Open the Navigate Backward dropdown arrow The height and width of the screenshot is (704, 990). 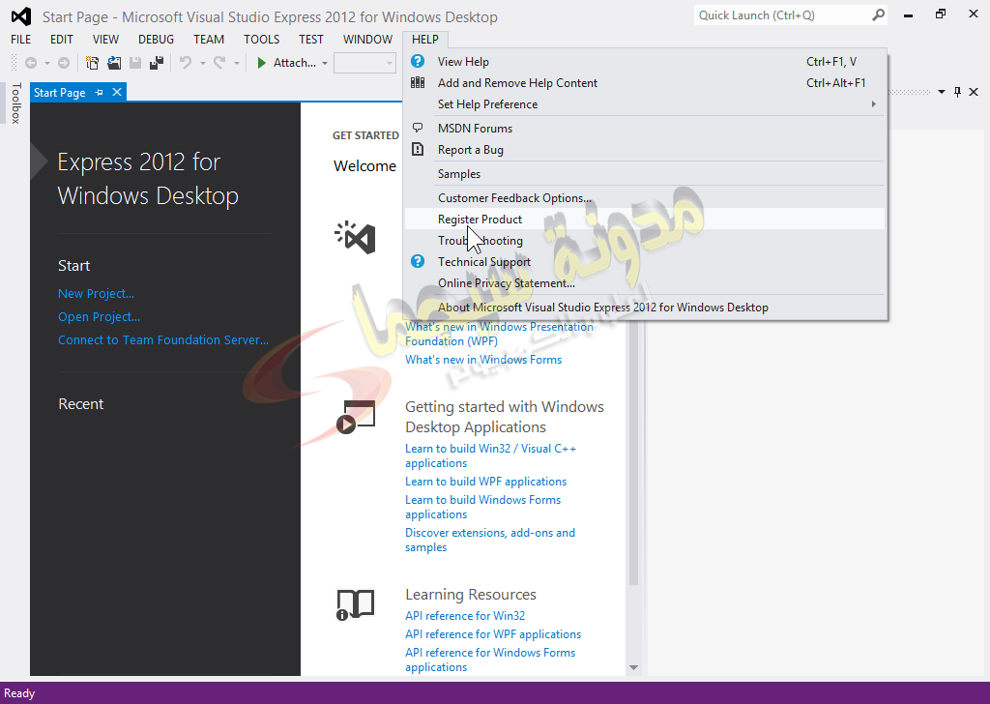(x=46, y=63)
